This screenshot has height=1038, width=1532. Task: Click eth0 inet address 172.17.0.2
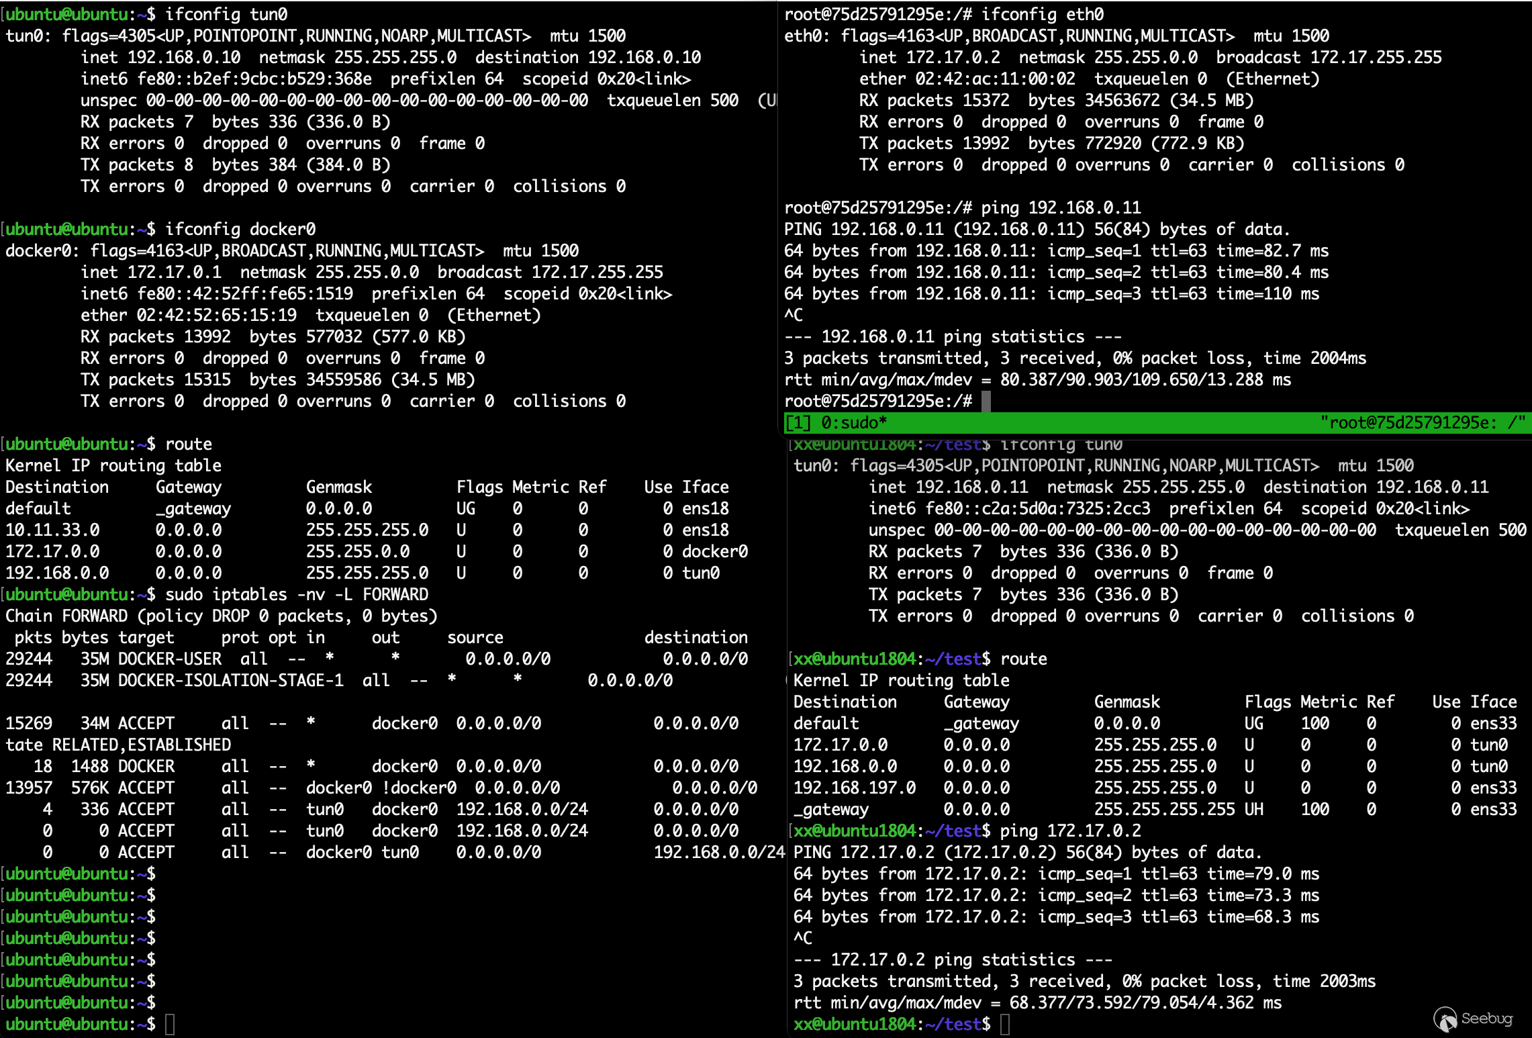click(x=953, y=57)
